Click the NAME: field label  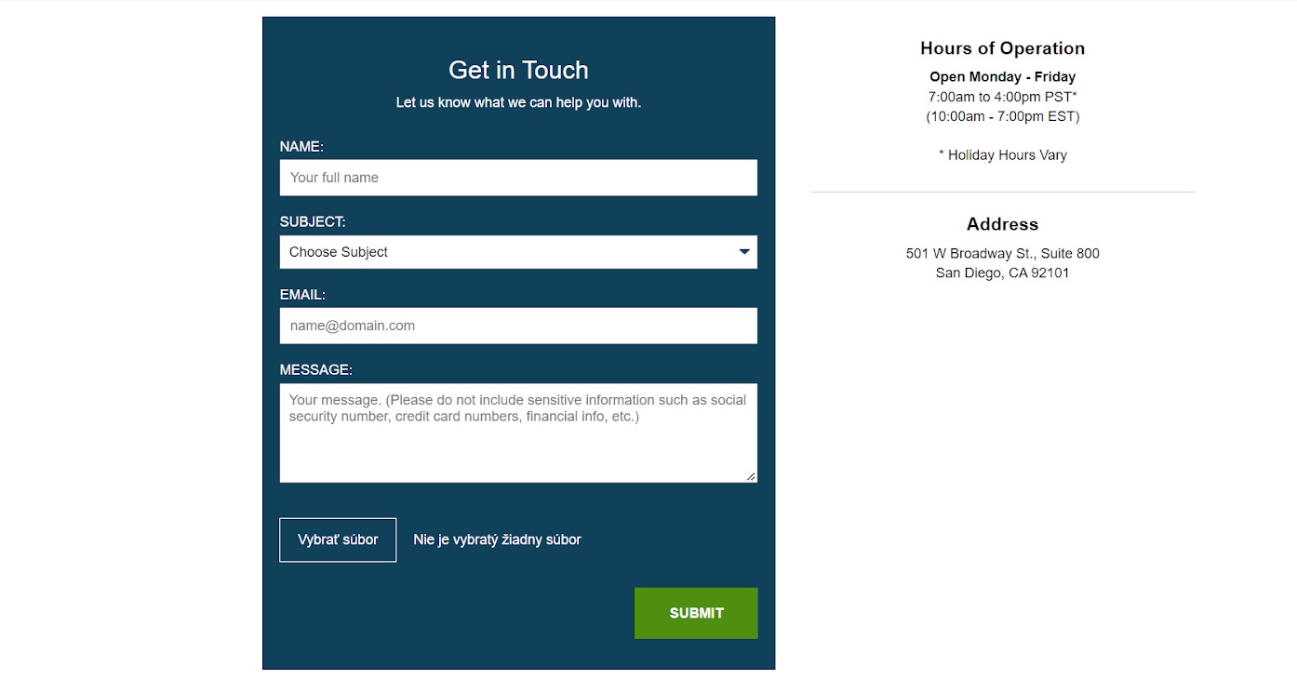pos(301,147)
